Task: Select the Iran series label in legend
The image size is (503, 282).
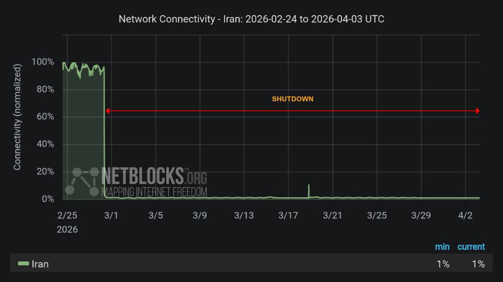Action: (x=40, y=264)
